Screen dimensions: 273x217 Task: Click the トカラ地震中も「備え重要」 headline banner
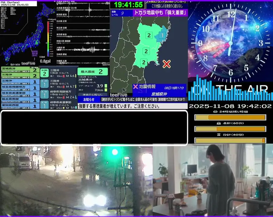pos(160,13)
